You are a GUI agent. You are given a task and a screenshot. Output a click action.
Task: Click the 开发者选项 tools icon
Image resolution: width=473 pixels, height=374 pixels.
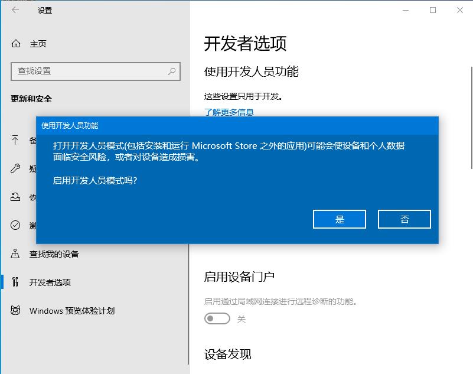15,282
